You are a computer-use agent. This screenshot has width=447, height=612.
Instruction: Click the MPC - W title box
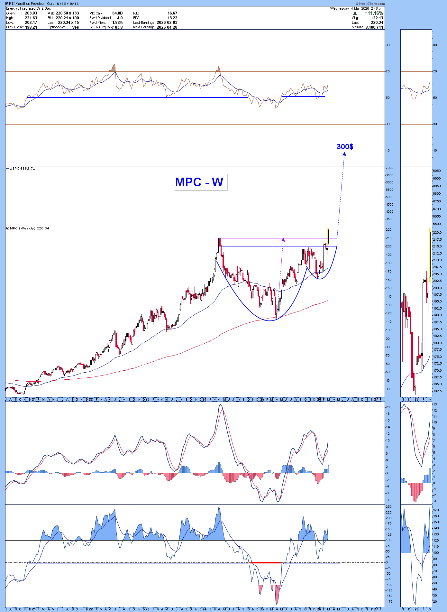200,182
